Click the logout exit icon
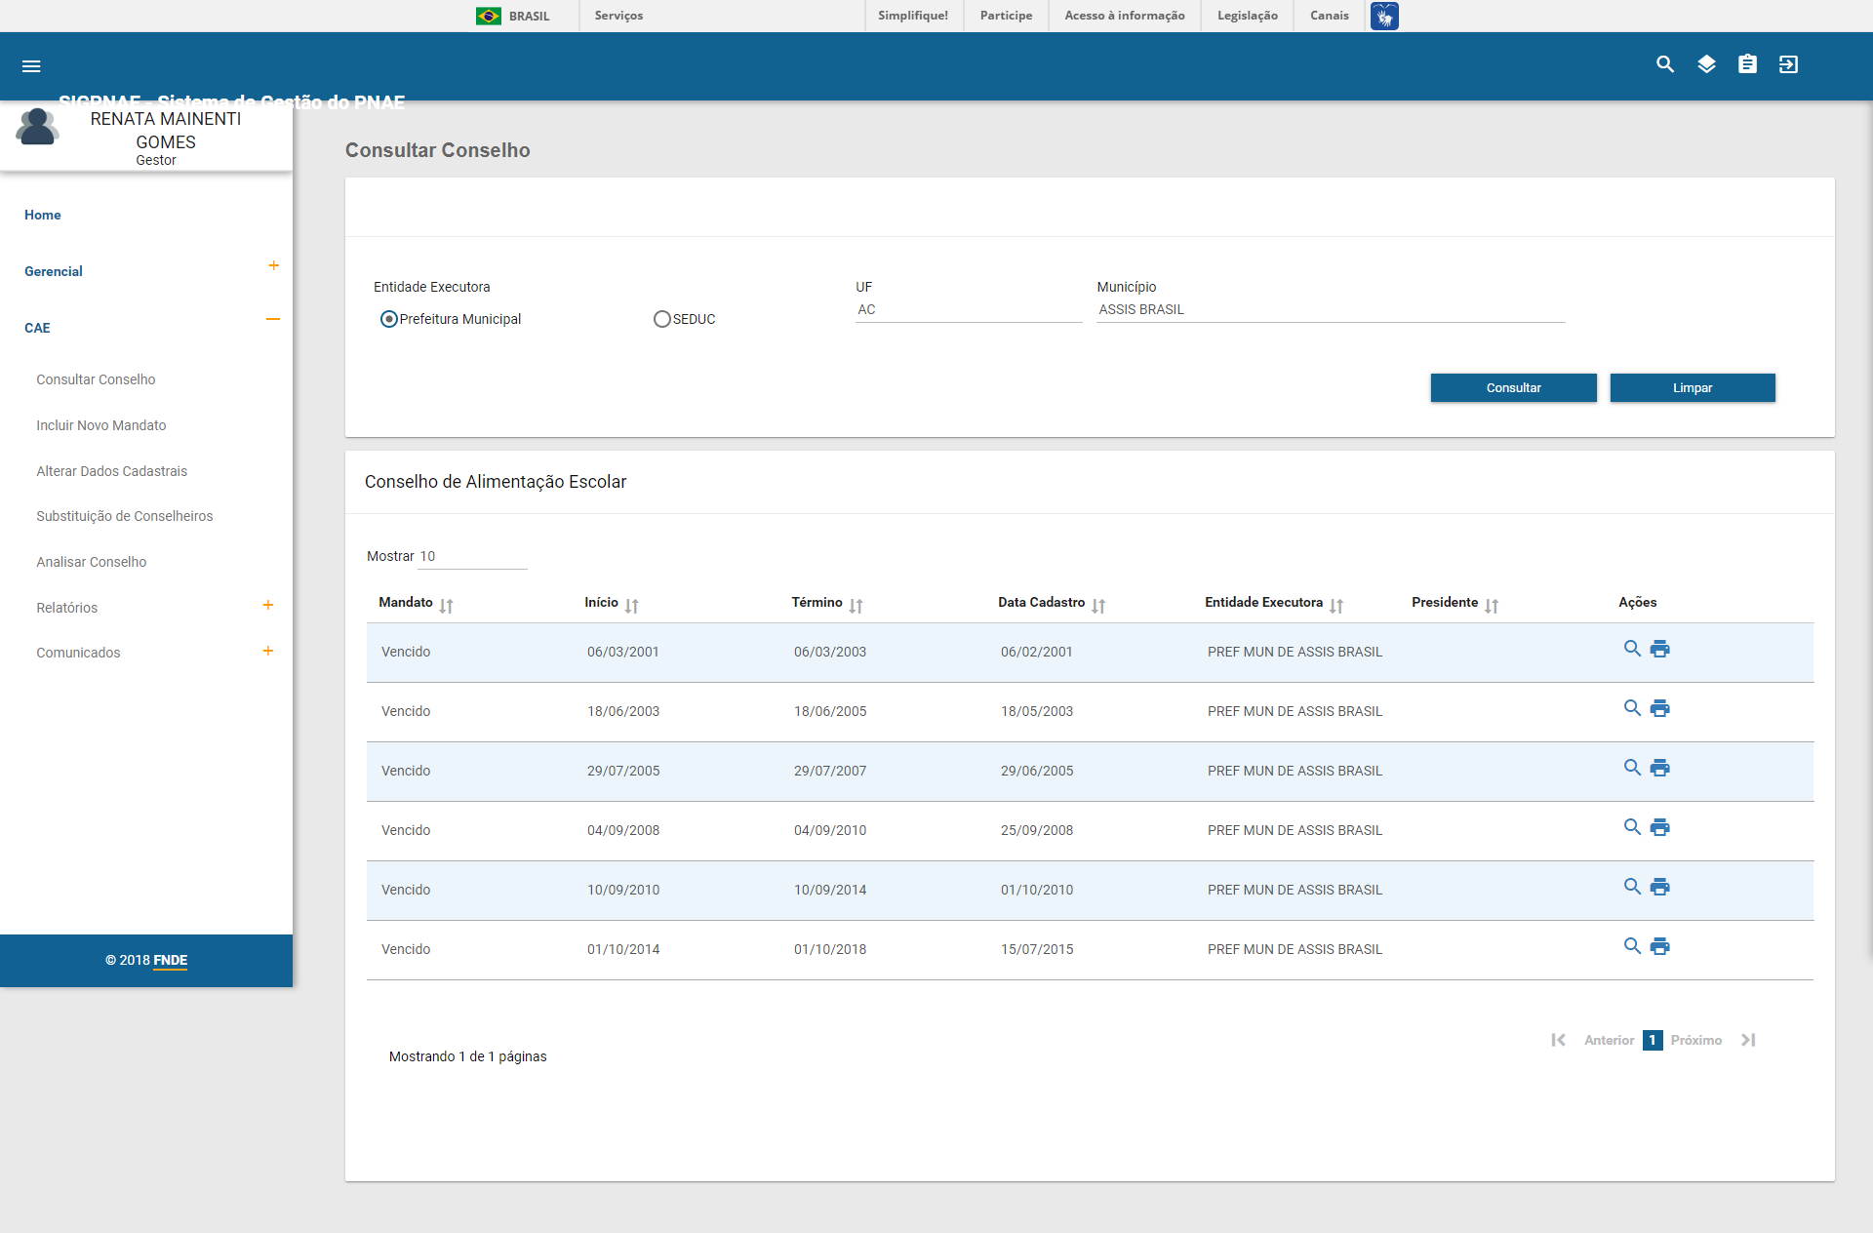The height and width of the screenshot is (1233, 1873). pyautogui.click(x=1788, y=64)
